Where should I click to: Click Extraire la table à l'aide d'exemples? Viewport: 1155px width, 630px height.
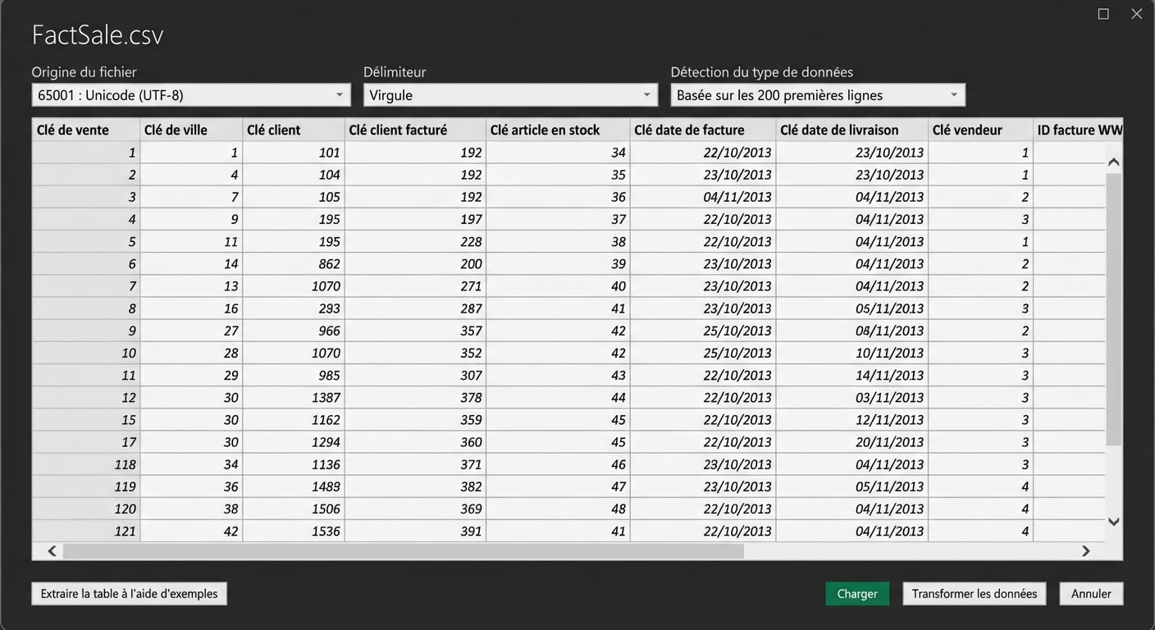[x=129, y=594]
